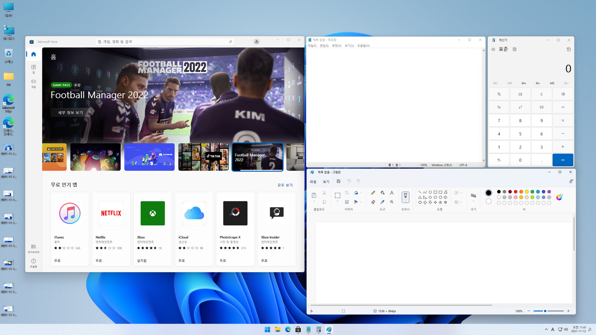Click the Save icon in Paint

pyautogui.click(x=339, y=181)
